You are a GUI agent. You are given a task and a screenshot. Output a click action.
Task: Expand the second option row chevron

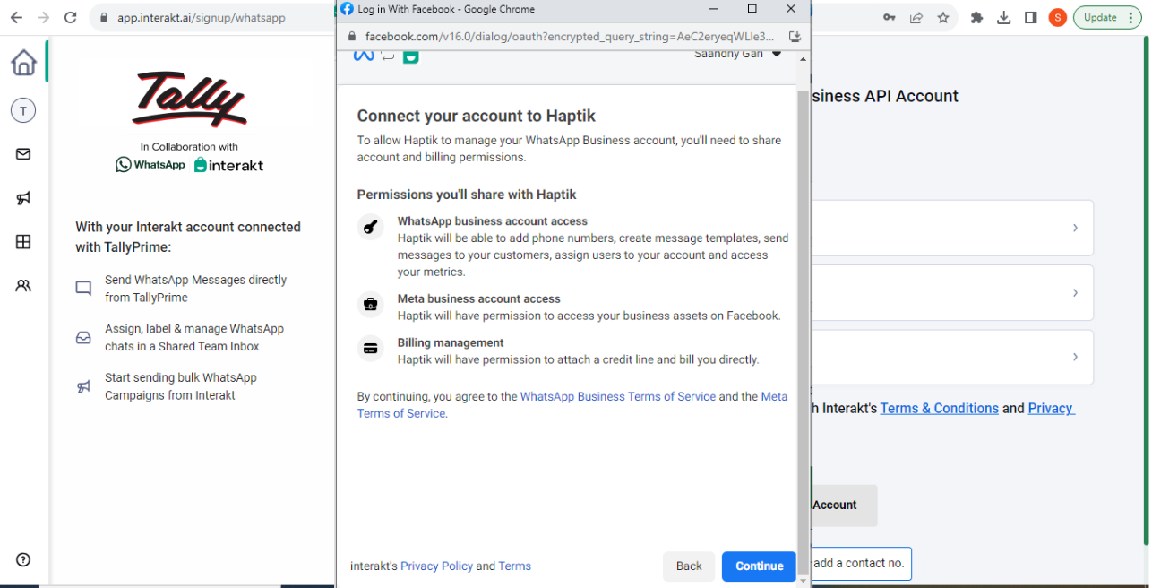(1075, 292)
